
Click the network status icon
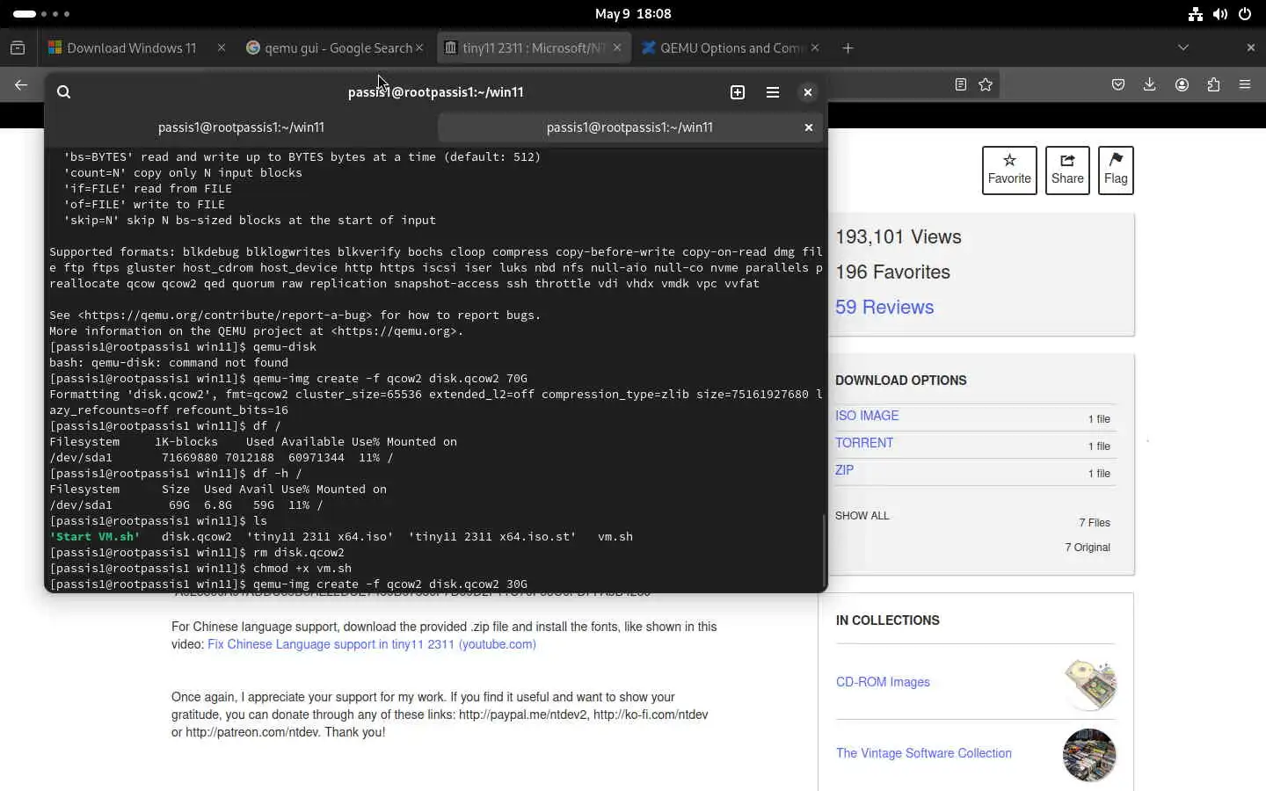[x=1195, y=14]
